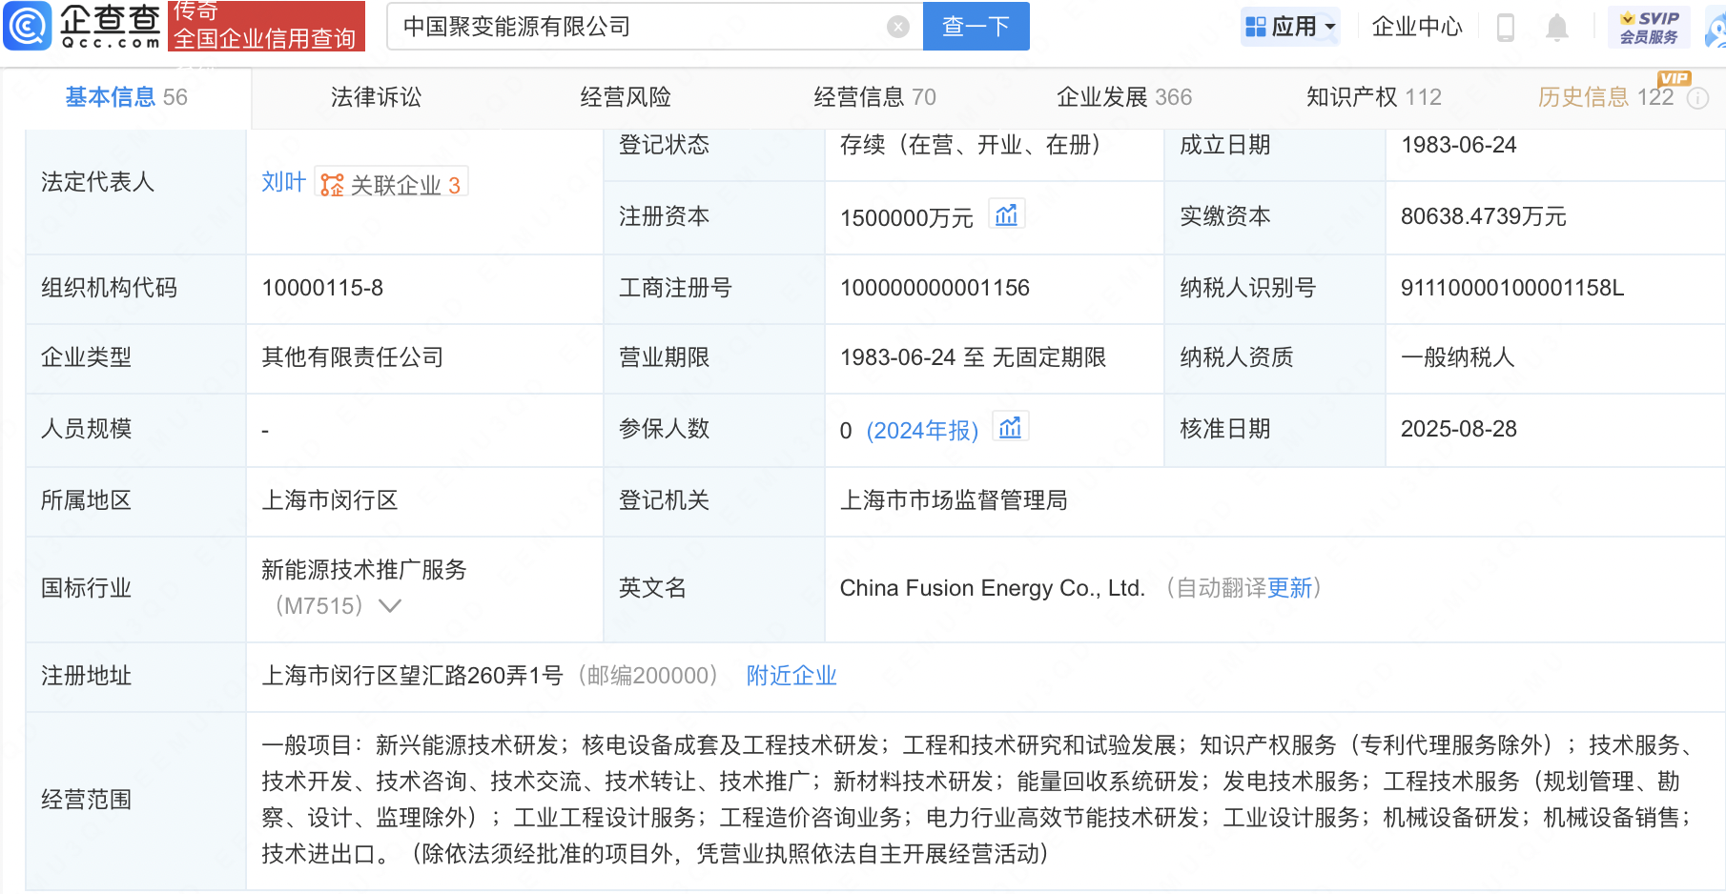Viewport: 1726px width, 894px height.
Task: Select the 一般纳税人 taxpayer qualification
Action: pyautogui.click(x=1457, y=357)
